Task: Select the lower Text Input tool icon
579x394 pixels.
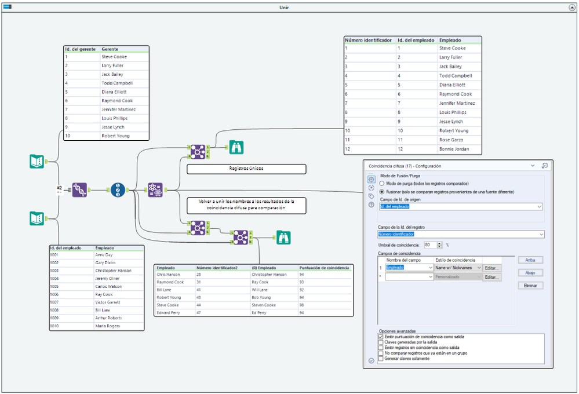Action: [x=37, y=218]
